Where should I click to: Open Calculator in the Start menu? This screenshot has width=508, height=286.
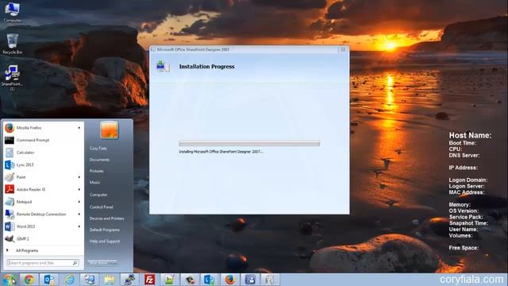tap(43, 153)
